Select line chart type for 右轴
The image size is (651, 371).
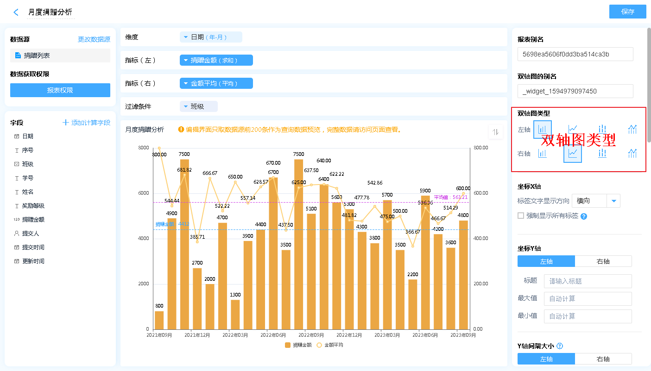573,154
